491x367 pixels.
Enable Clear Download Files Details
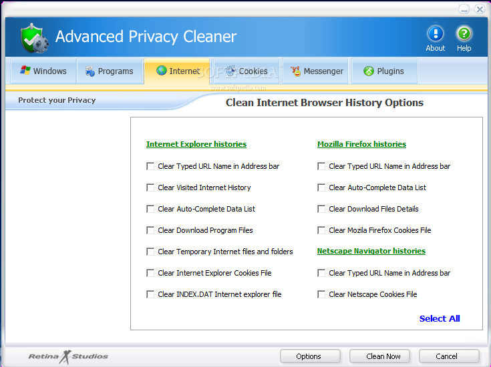(x=321, y=209)
